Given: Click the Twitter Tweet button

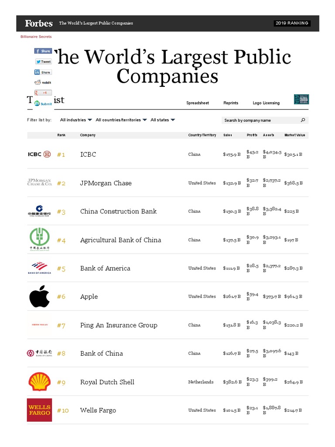Looking at the screenshot, I should (x=43, y=62).
